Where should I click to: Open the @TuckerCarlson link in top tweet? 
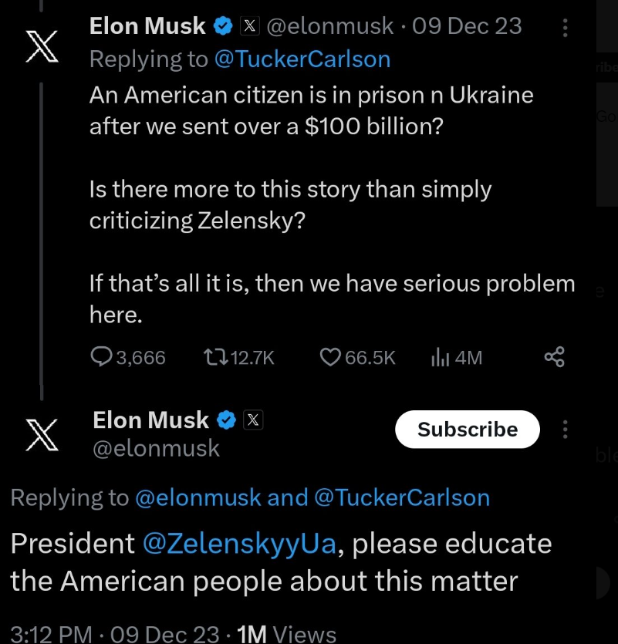tap(302, 59)
